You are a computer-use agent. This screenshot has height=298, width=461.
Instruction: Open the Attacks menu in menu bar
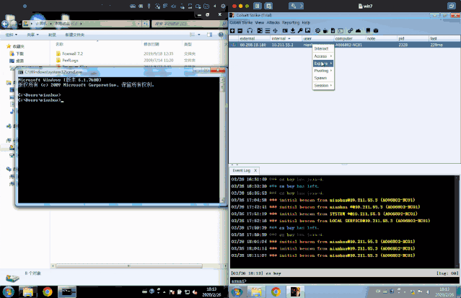(273, 22)
